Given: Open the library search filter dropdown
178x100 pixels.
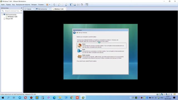Looking at the screenshot, I should tap(21, 11).
